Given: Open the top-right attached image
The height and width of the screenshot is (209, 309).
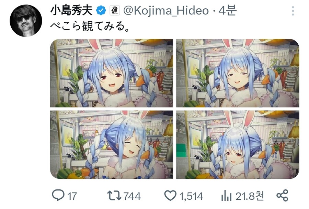Looking at the screenshot, I should click(x=238, y=73).
